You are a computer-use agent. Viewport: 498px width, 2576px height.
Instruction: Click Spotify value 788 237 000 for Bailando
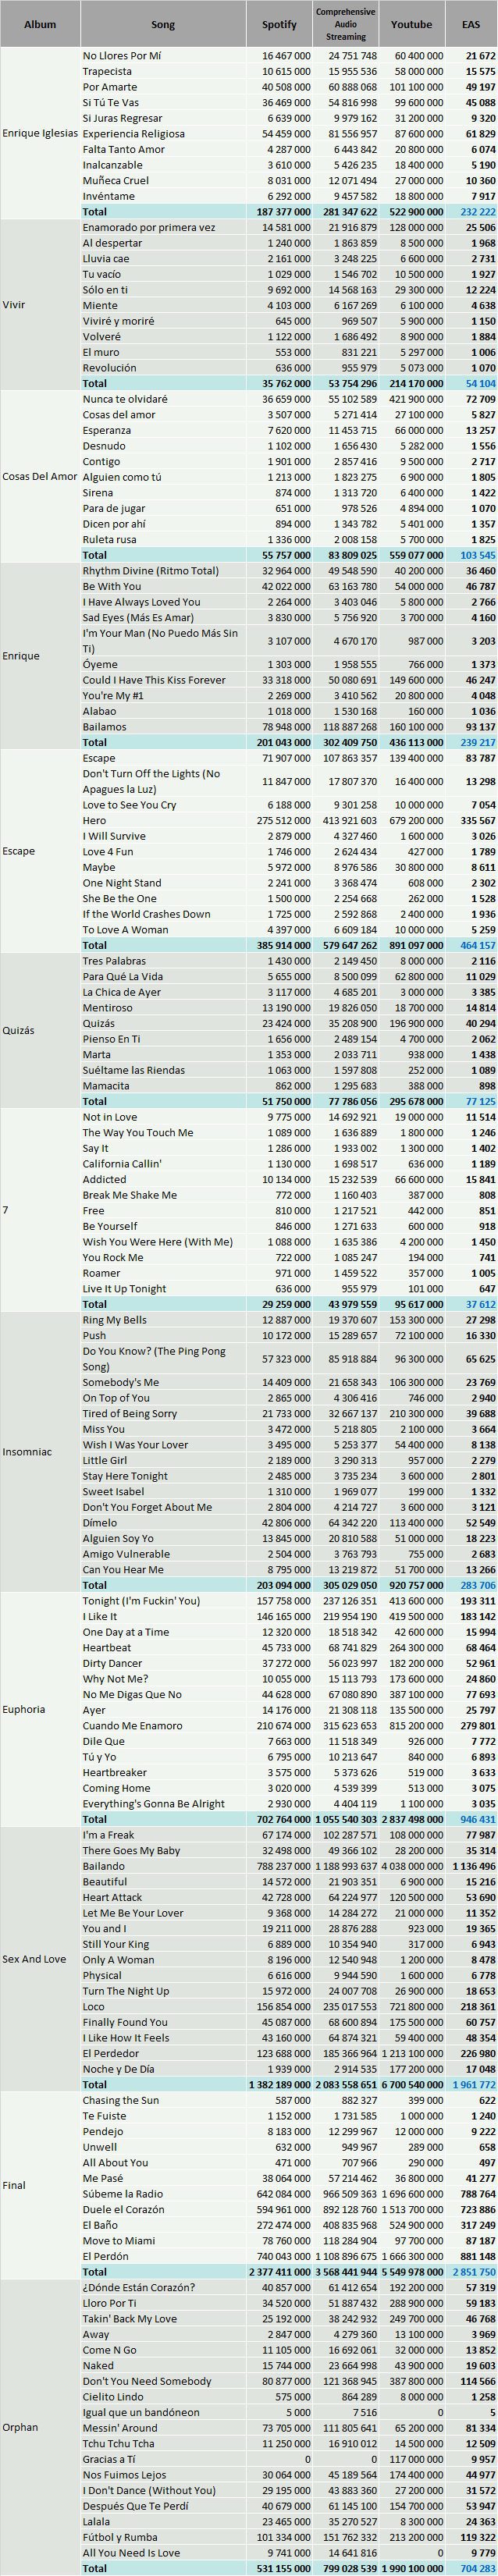tap(284, 1865)
